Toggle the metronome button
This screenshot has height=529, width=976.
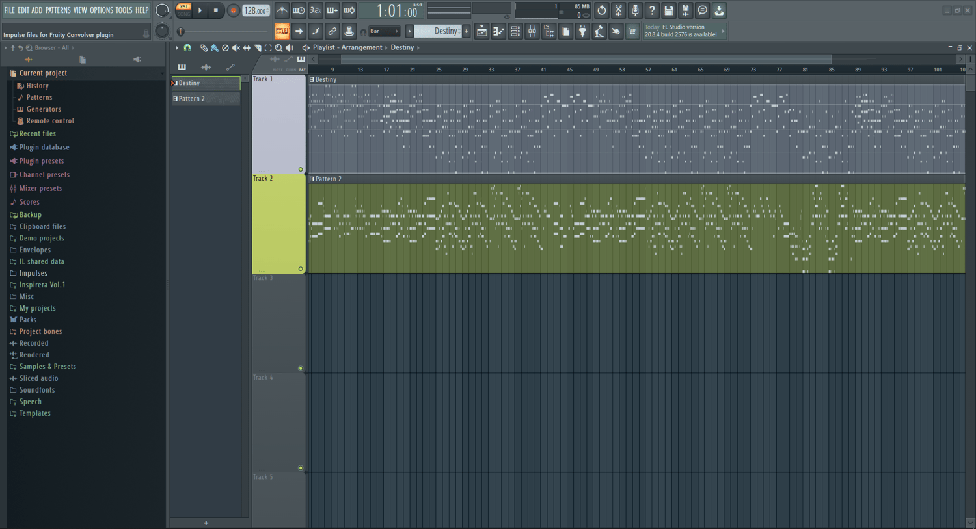tap(282, 10)
